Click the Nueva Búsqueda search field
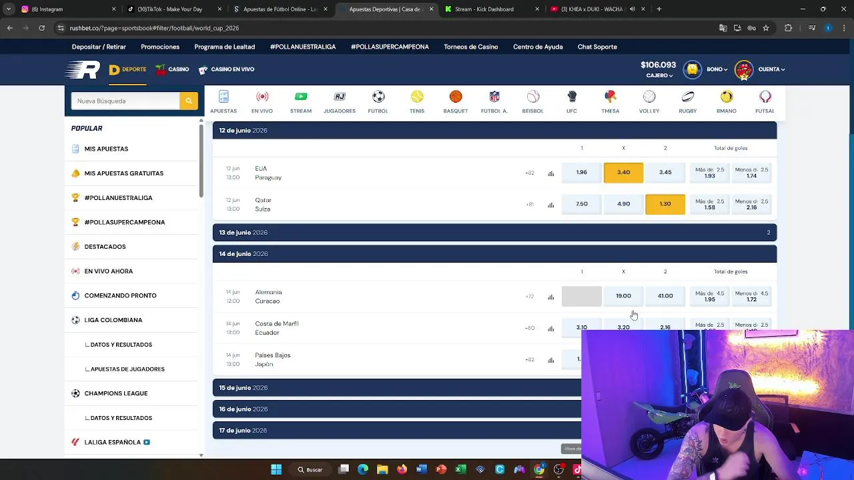 pos(125,101)
